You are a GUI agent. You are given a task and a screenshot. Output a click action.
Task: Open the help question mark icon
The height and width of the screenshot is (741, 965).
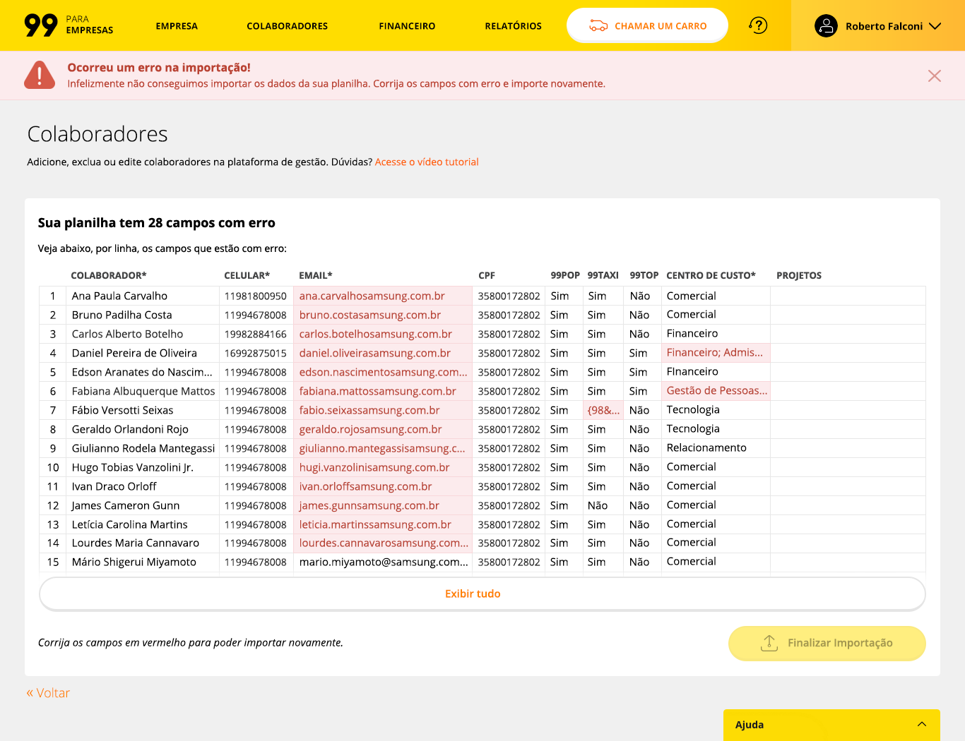point(758,25)
